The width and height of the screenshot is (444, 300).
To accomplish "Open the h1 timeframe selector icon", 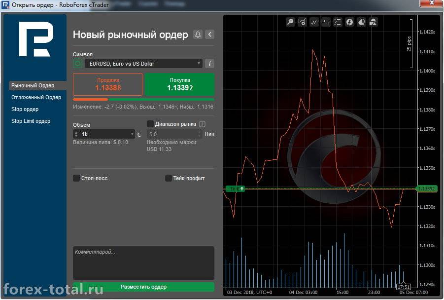I will 326,22.
